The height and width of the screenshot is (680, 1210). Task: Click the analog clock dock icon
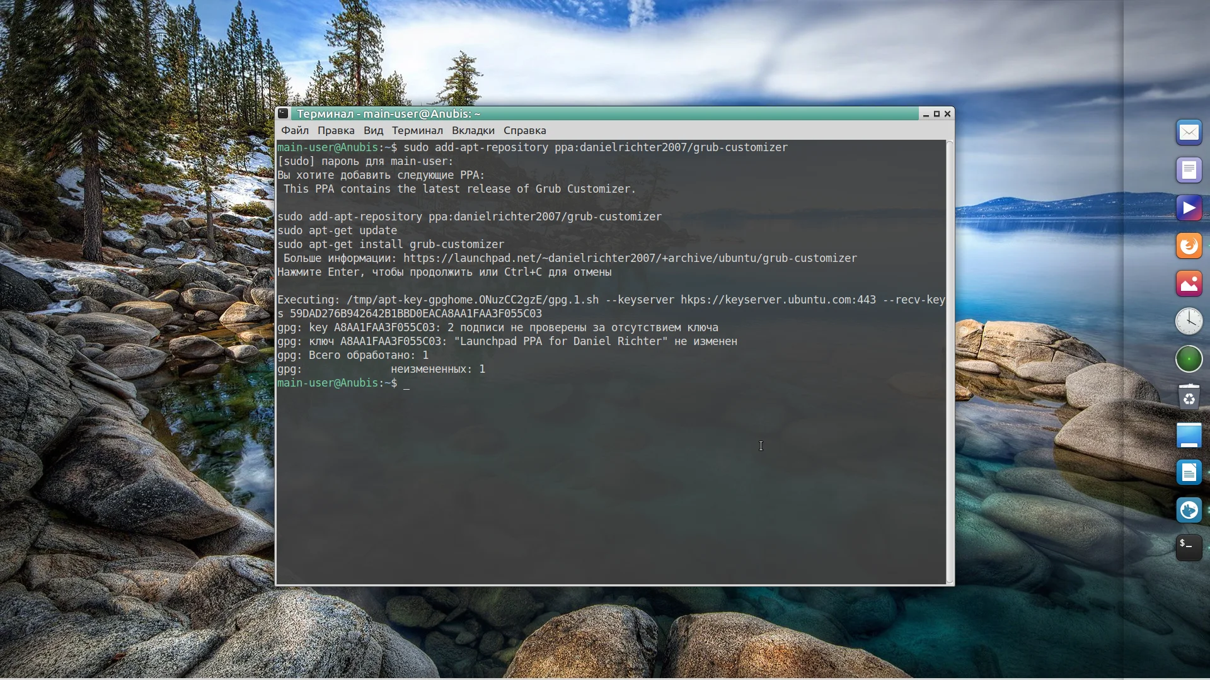1189,322
